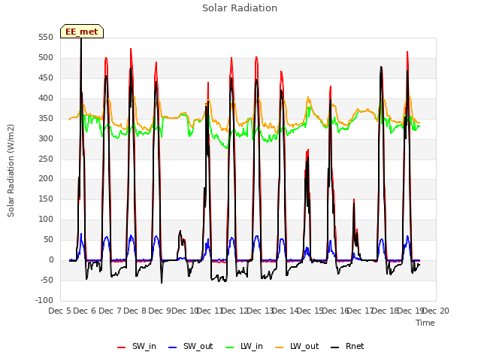This screenshot has height=361, width=481.
Task: Click the Dec 7 x-axis label
Action: pos(110,311)
